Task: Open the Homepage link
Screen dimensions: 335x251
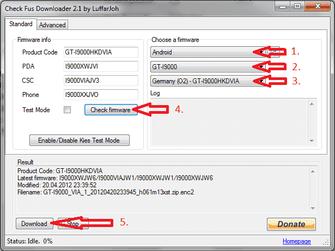Action: (296, 241)
